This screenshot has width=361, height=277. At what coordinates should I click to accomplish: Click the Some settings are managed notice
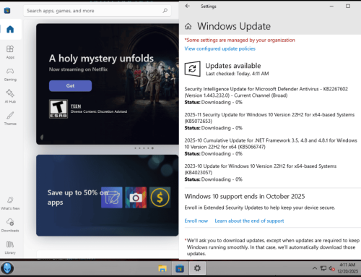240,40
